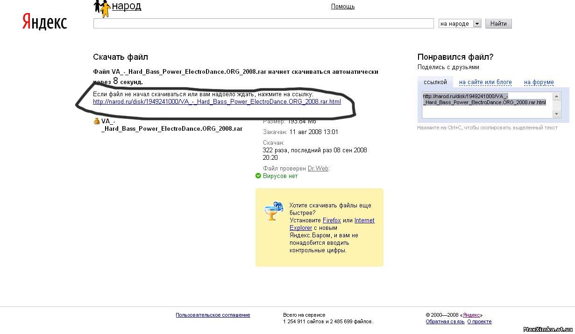
Task: Open the Помощь help link
Action: (x=343, y=7)
